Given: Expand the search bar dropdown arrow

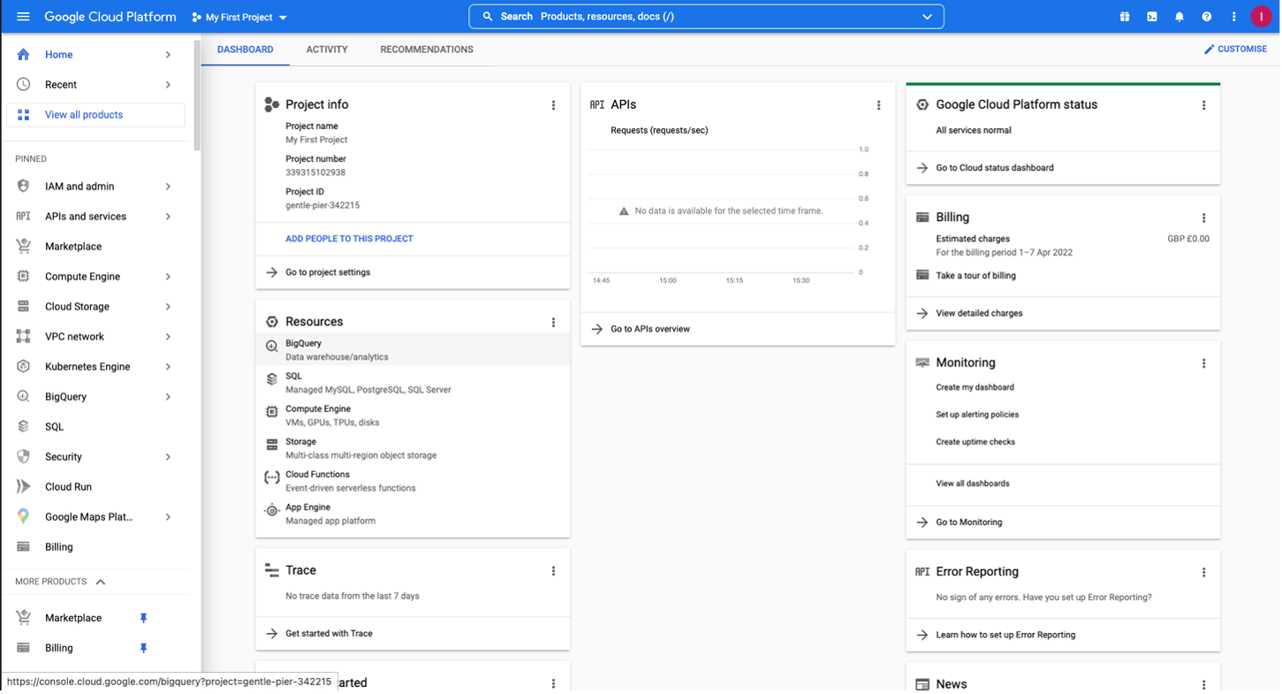Looking at the screenshot, I should coord(927,17).
